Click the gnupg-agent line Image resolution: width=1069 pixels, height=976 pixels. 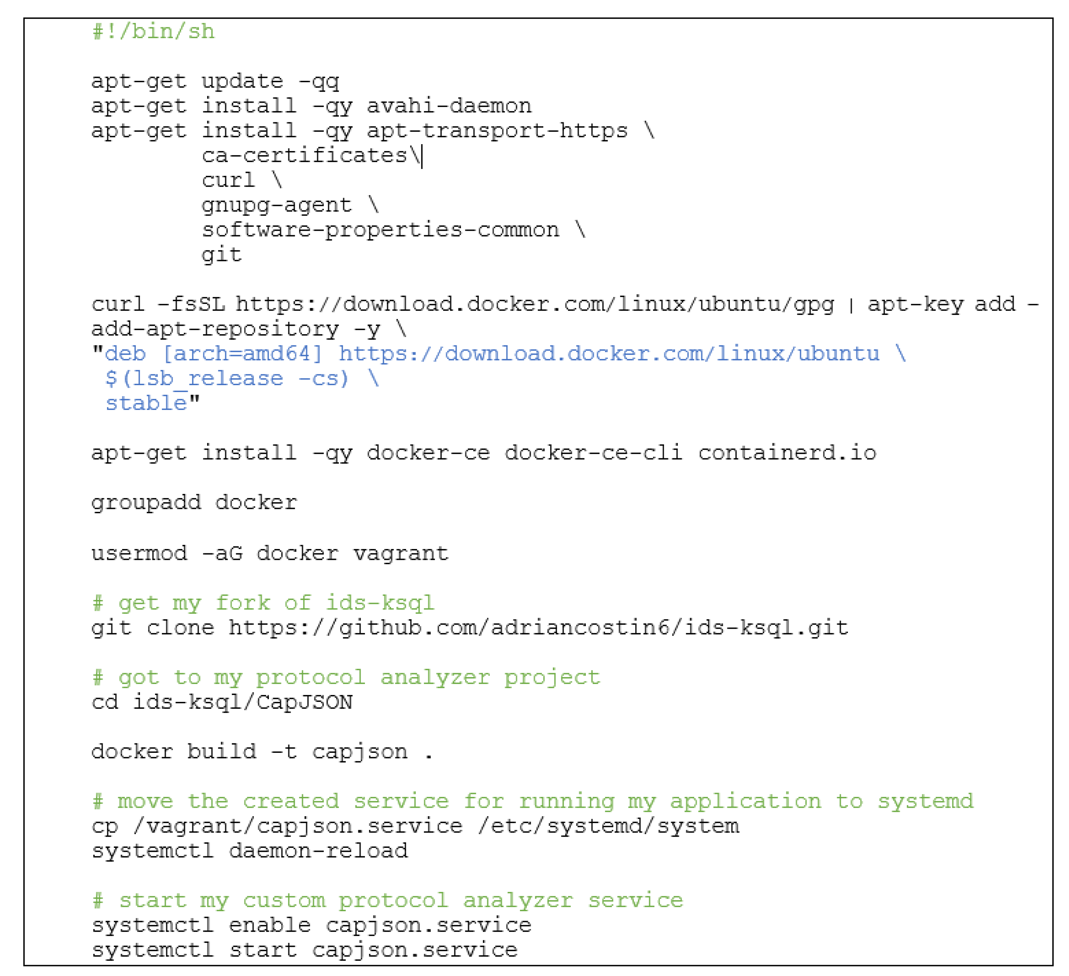coord(276,205)
